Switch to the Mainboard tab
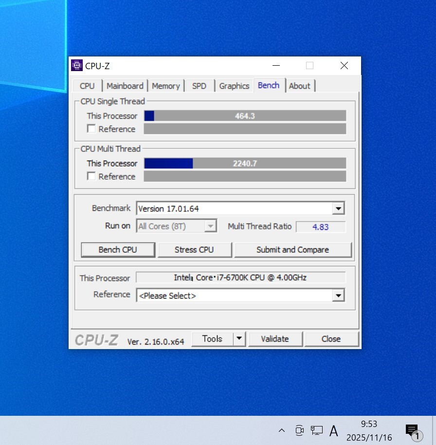This screenshot has width=436, height=445. (x=125, y=86)
